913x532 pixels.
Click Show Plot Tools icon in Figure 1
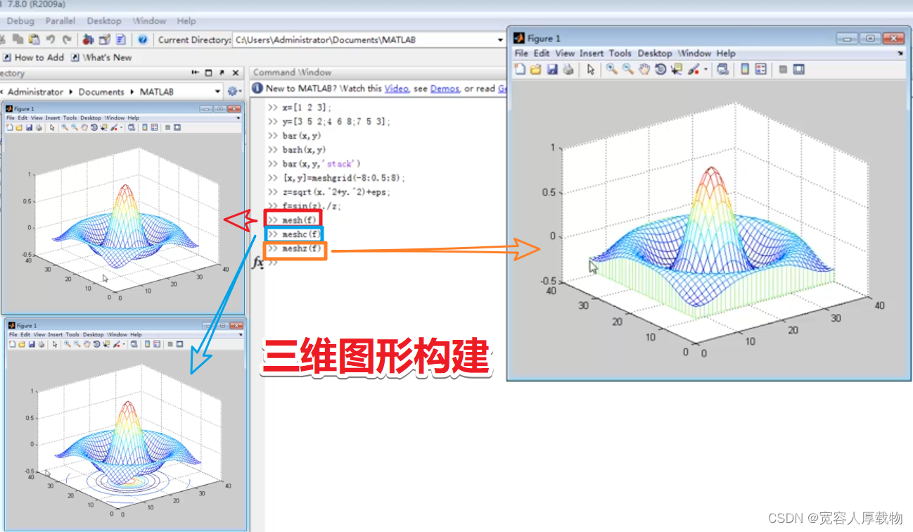click(798, 69)
